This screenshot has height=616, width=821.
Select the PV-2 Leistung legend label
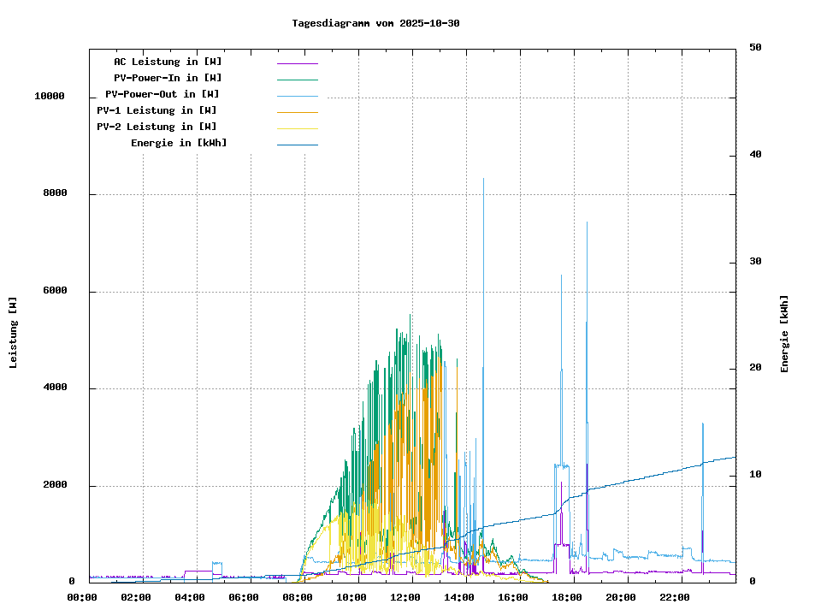pos(157,127)
